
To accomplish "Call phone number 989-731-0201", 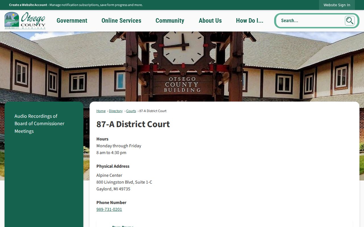I will pos(109,209).
